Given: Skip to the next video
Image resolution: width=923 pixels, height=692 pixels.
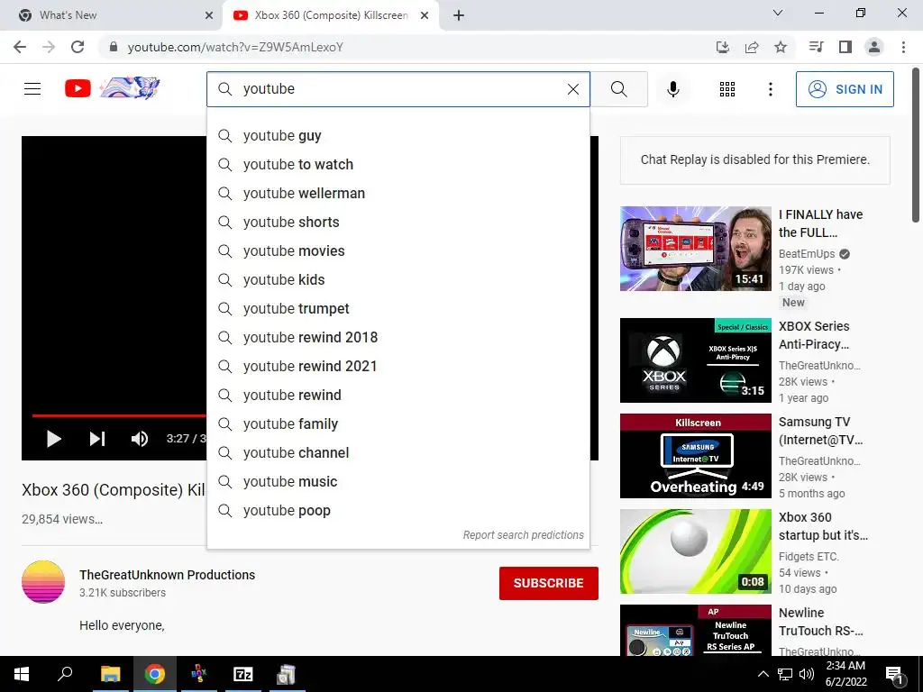Looking at the screenshot, I should pos(97,439).
